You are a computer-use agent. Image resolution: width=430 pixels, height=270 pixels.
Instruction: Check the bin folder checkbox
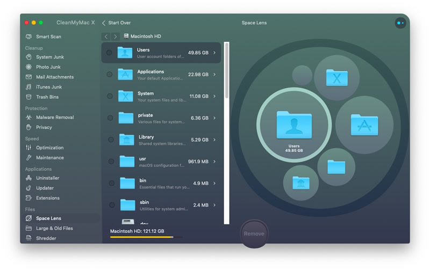(x=111, y=183)
